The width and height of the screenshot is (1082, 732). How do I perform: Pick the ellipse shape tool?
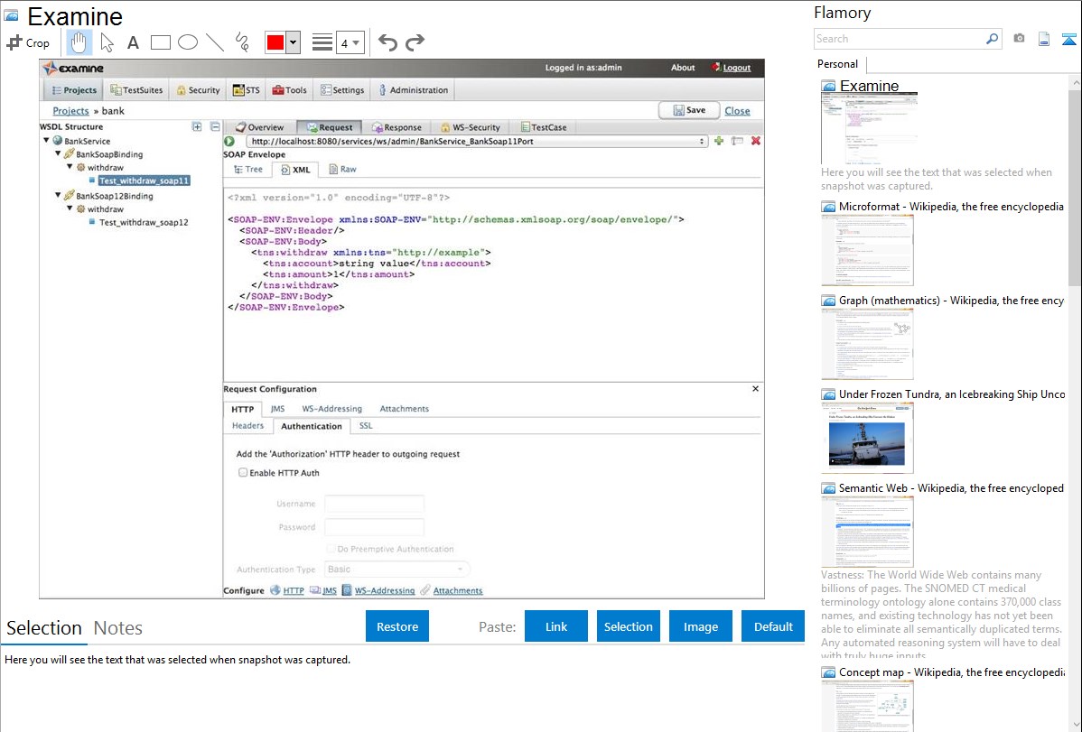point(188,42)
